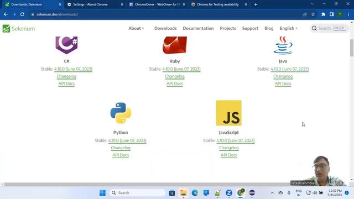Reload the page with the refresh icon
Viewport: 354px width, 199px height.
click(x=22, y=14)
